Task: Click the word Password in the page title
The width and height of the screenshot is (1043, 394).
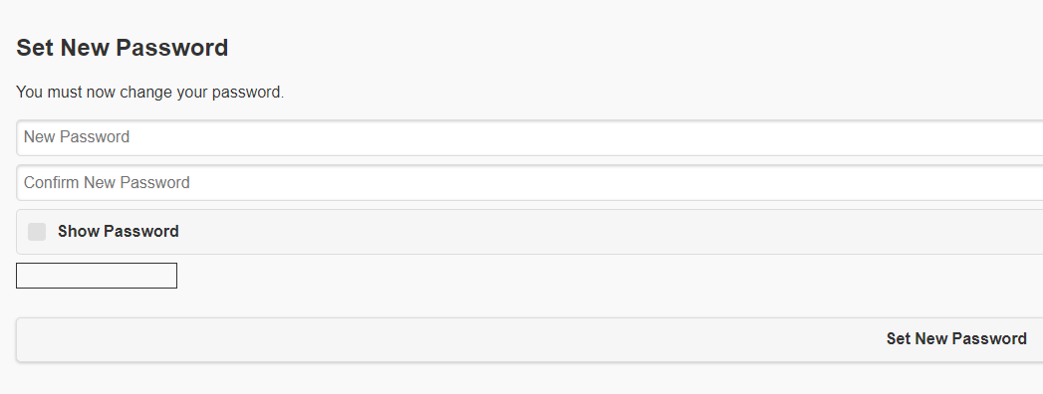Action: coord(172,48)
